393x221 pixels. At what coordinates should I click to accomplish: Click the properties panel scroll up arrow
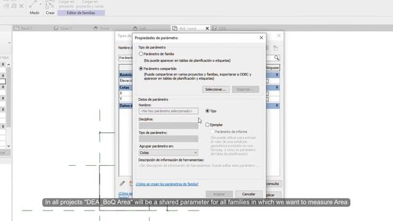click(9, 65)
